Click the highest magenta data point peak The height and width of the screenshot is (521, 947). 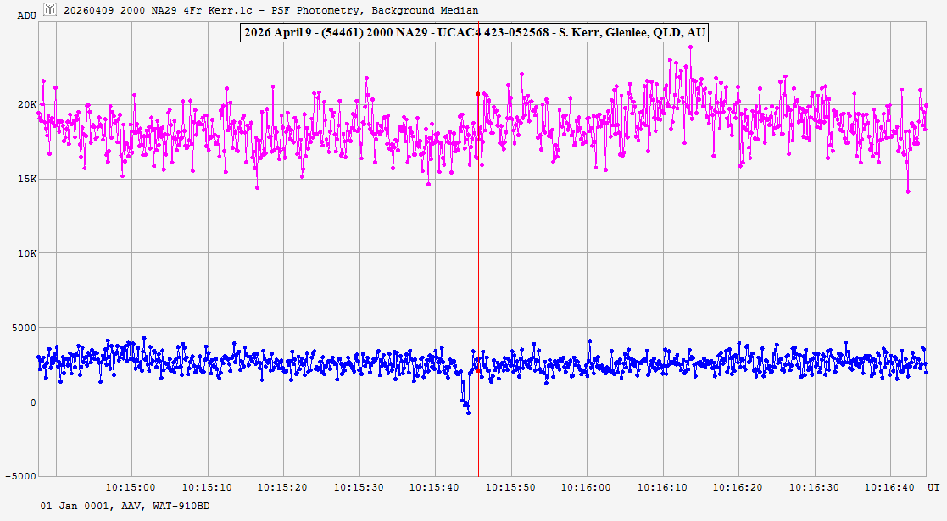pos(691,47)
